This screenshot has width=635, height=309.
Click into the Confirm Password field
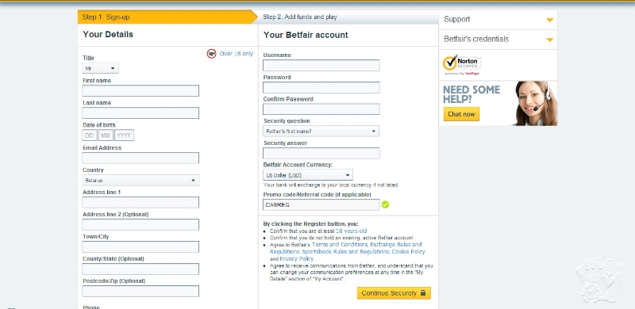pyautogui.click(x=321, y=109)
